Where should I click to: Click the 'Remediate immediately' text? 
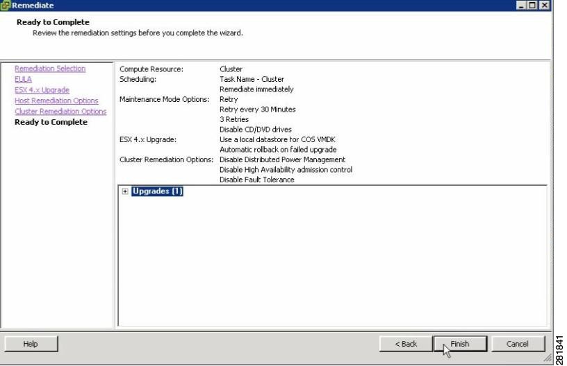pos(256,89)
